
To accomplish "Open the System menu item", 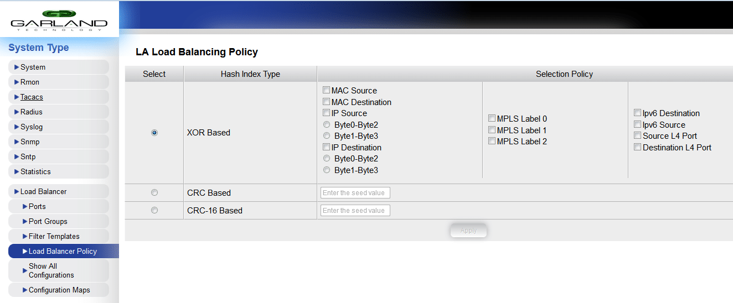I will click(58, 67).
